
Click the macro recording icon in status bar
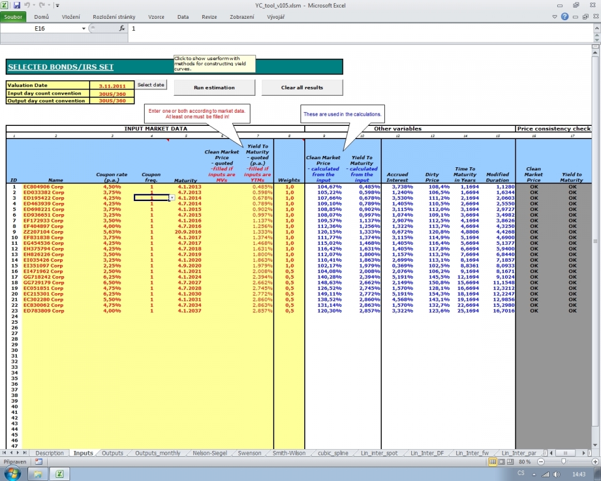coord(39,462)
